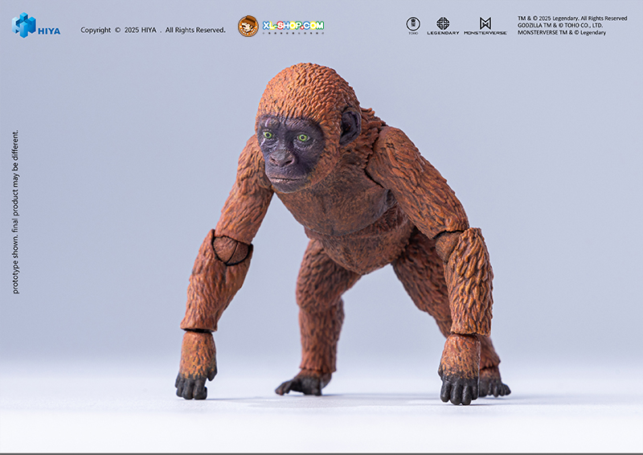The width and height of the screenshot is (643, 455).
Task: Click the black hand at bottom left
Action: pos(195,384)
